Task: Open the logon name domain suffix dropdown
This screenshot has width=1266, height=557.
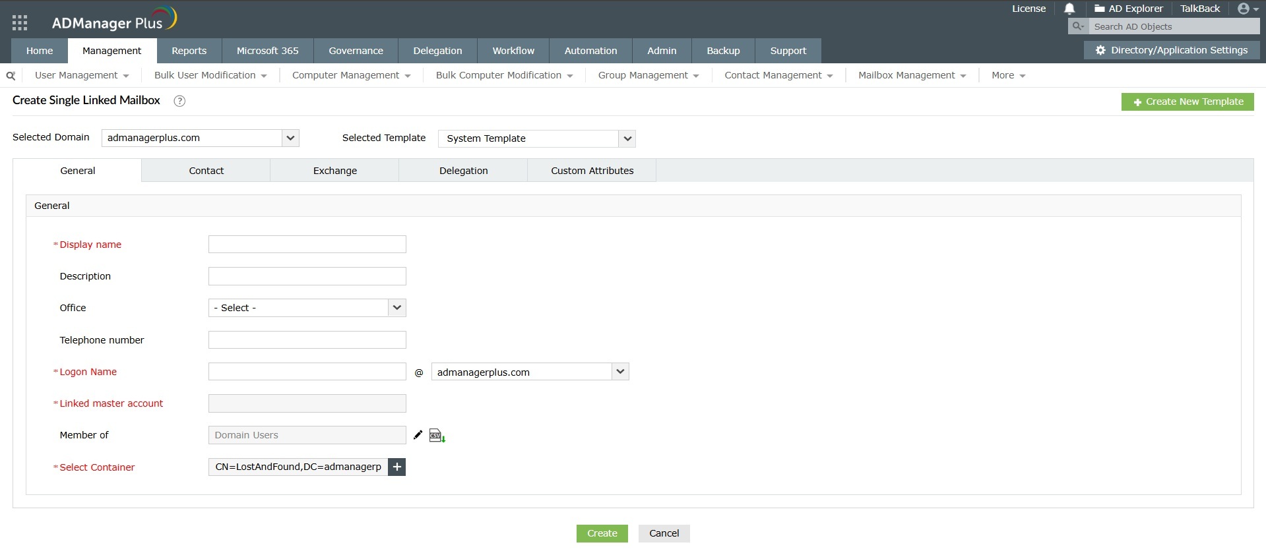Action: (530, 372)
